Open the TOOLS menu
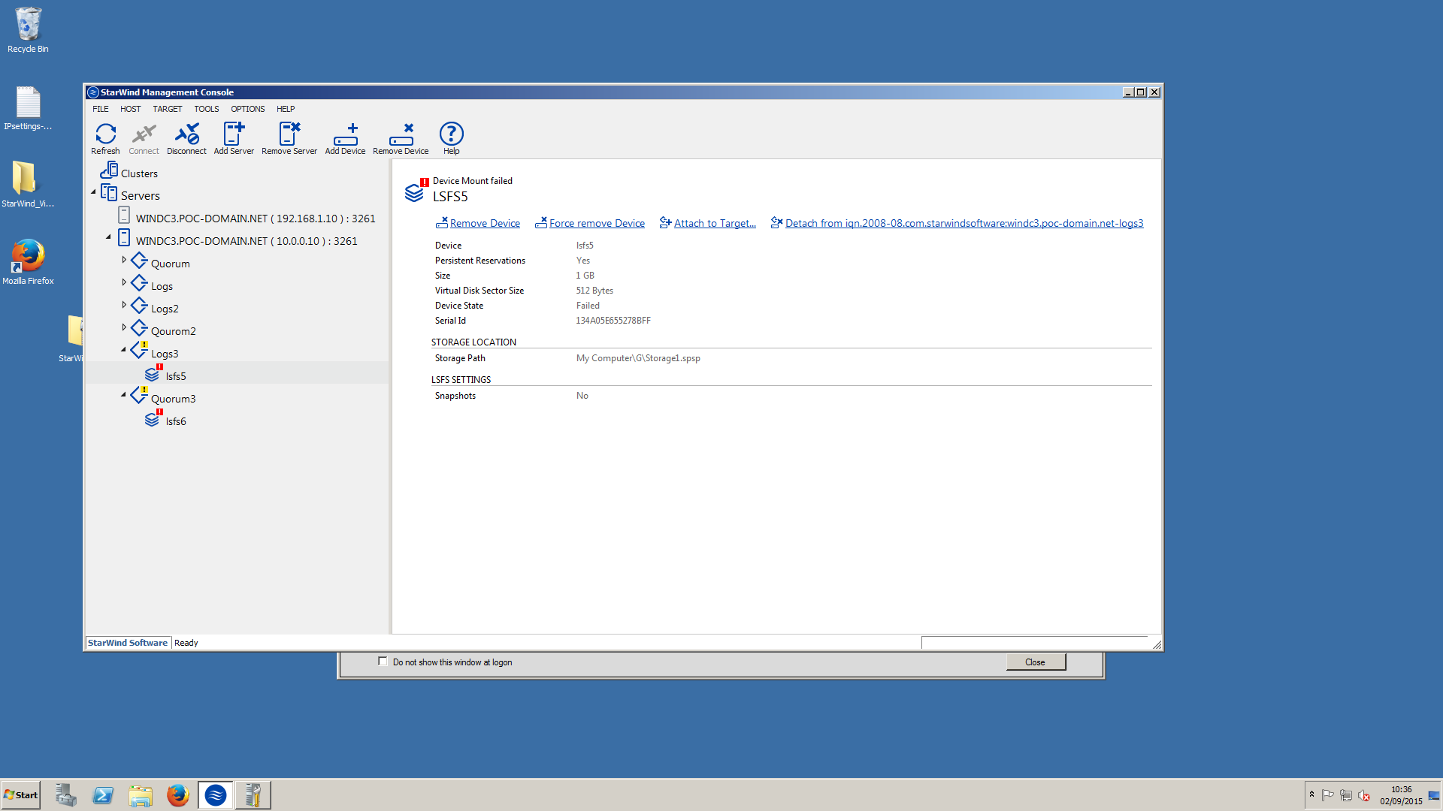The height and width of the screenshot is (811, 1443). tap(207, 109)
